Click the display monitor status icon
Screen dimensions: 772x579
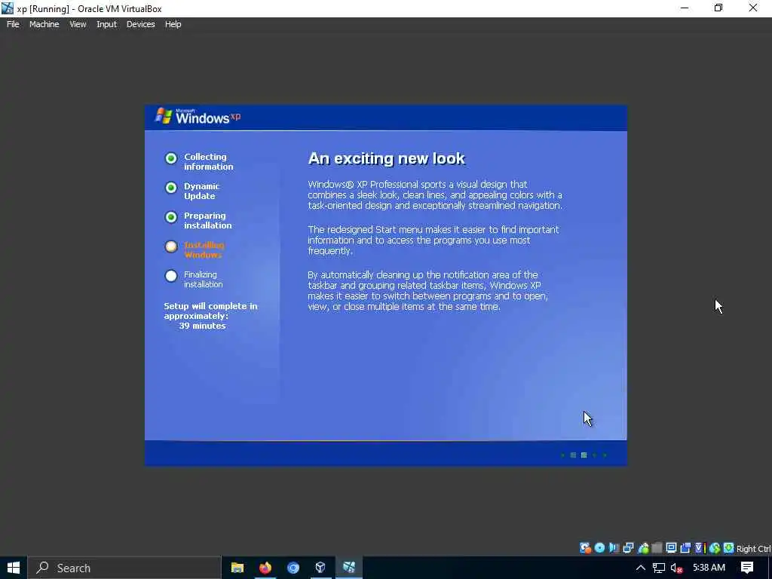[x=671, y=548]
